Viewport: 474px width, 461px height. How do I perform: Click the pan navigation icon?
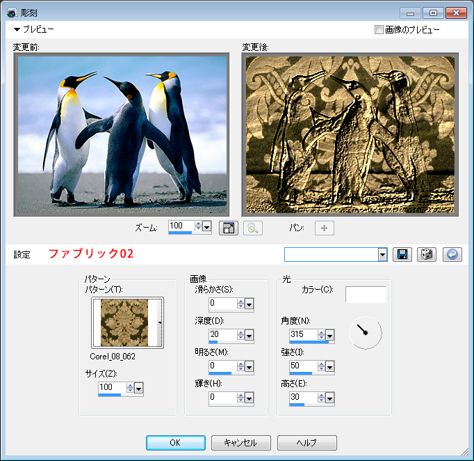click(x=324, y=228)
